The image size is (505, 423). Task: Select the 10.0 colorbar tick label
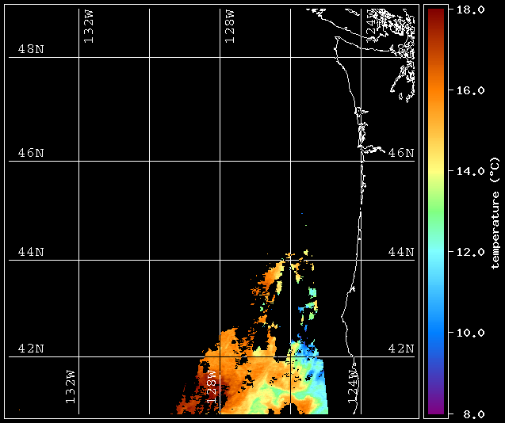(x=471, y=333)
